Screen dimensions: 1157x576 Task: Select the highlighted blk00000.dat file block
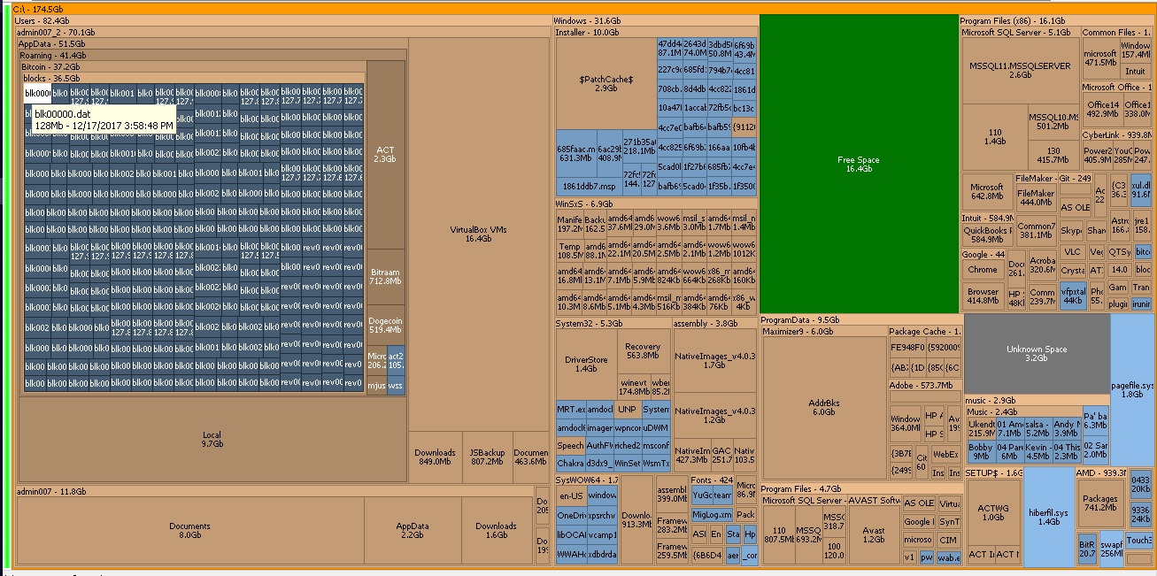click(37, 93)
